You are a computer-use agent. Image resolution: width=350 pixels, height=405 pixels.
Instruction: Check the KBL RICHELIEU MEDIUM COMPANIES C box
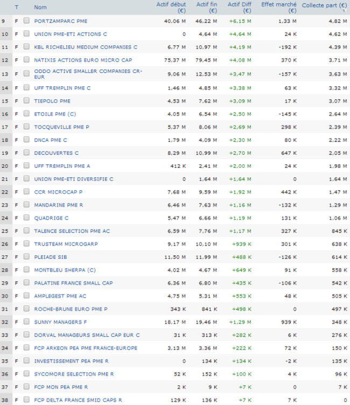pos(26,46)
